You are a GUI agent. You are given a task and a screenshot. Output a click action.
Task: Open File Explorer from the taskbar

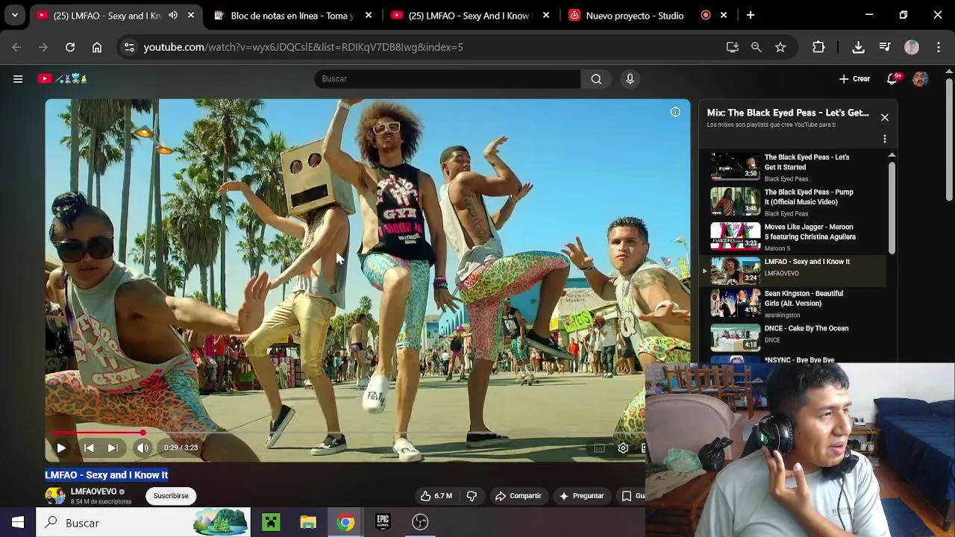pyautogui.click(x=308, y=522)
